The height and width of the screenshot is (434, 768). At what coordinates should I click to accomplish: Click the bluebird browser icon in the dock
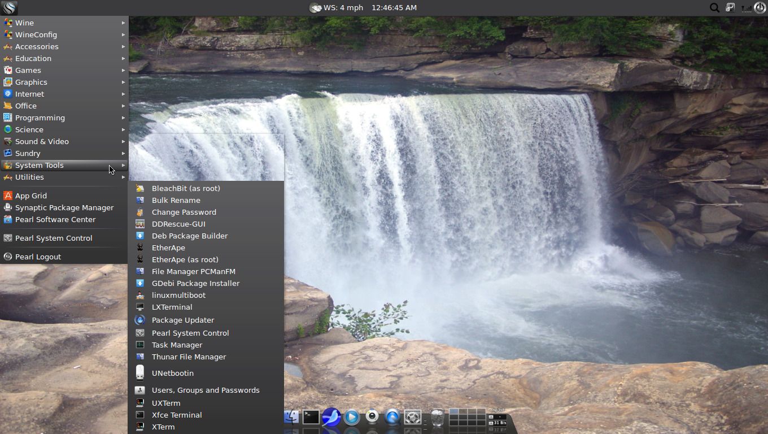tap(331, 417)
